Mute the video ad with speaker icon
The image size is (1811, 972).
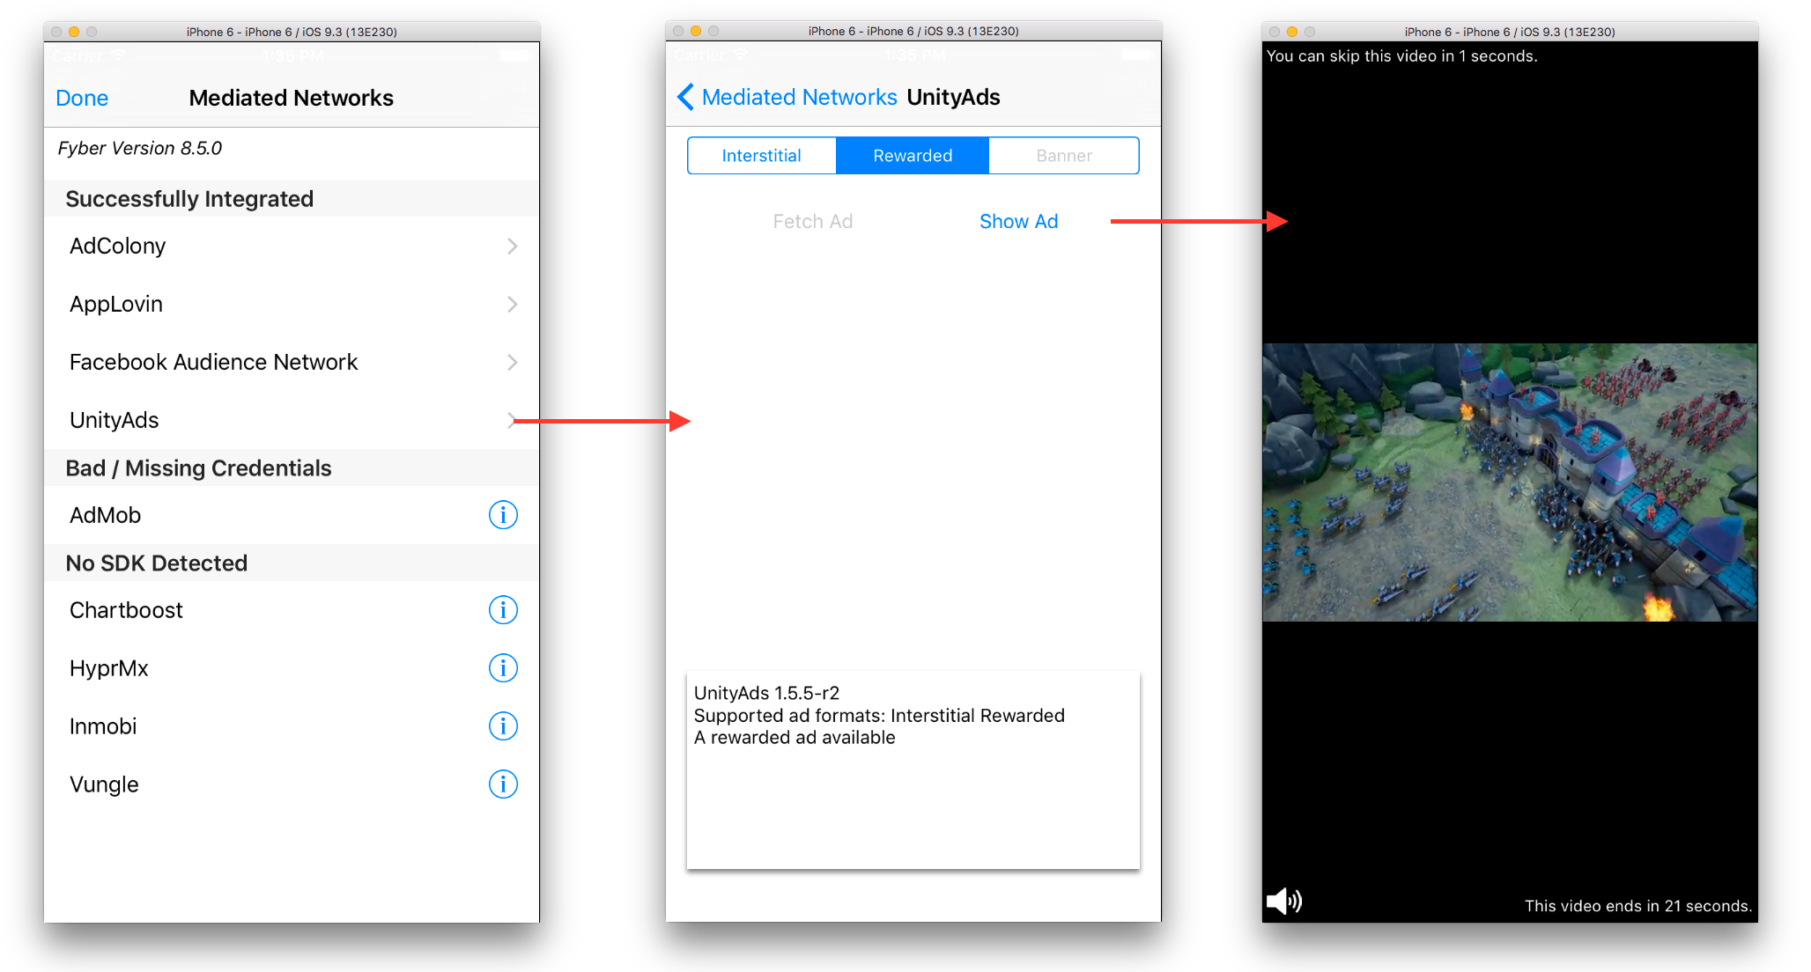1284,901
